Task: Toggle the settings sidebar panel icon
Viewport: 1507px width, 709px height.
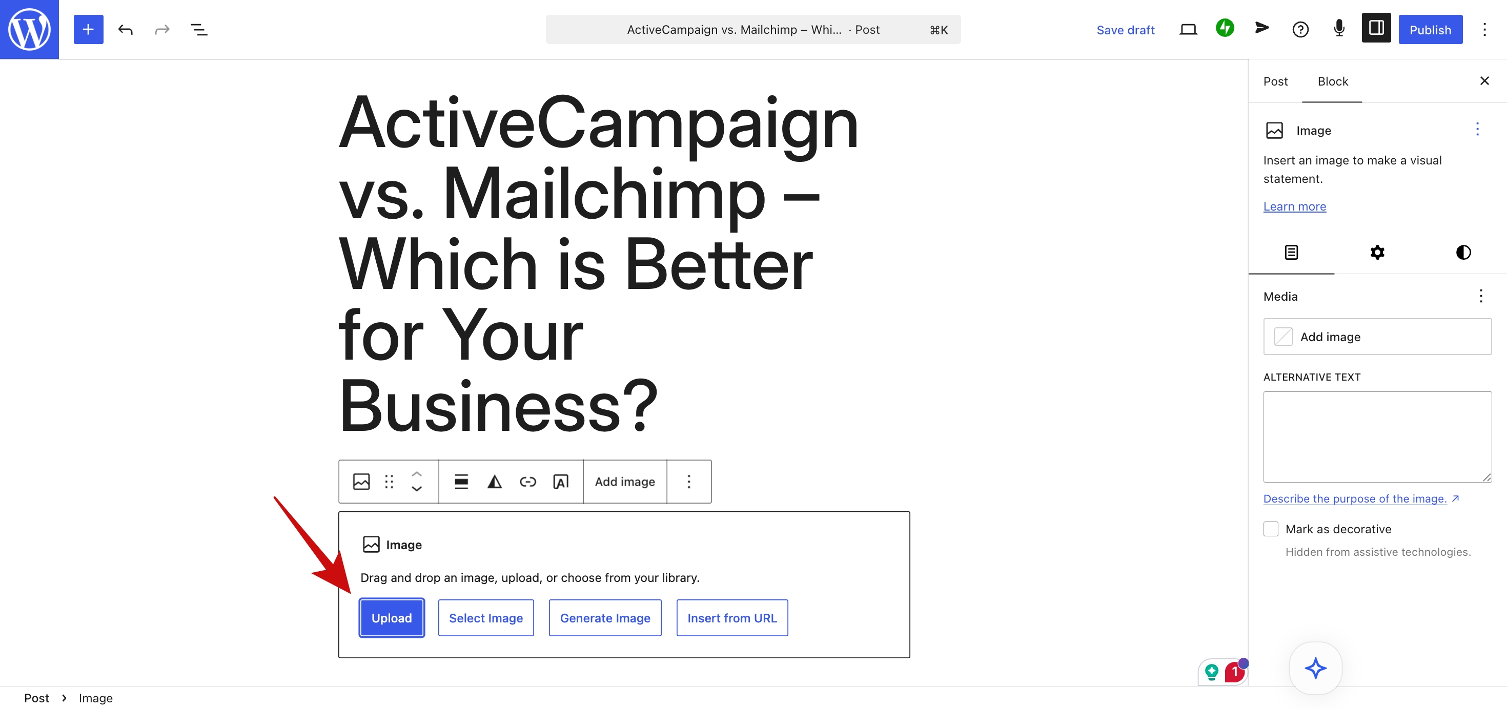Action: pos(1376,28)
